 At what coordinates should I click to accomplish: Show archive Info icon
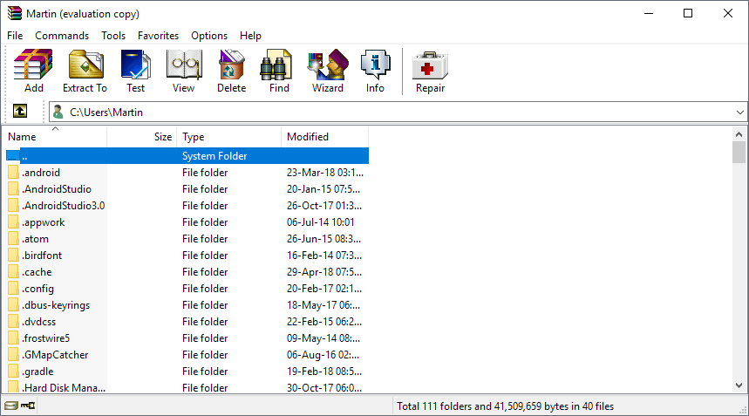[376, 64]
